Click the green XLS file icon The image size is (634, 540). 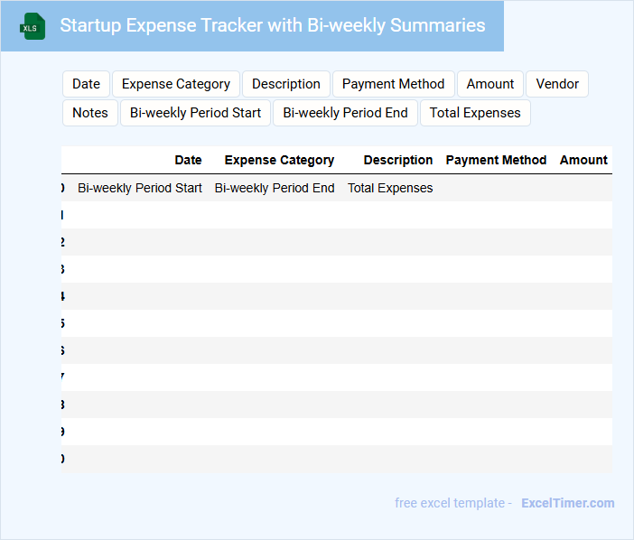point(33,26)
